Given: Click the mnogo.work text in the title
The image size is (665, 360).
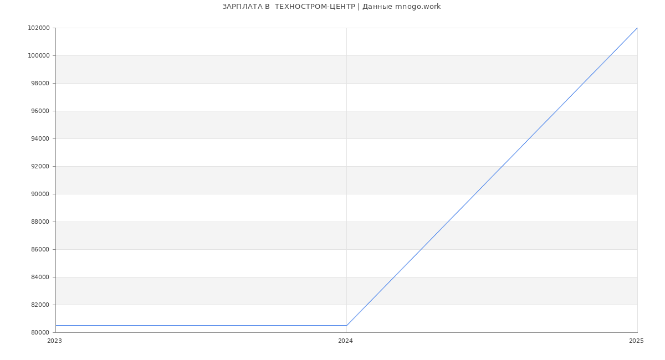Looking at the screenshot, I should [417, 7].
